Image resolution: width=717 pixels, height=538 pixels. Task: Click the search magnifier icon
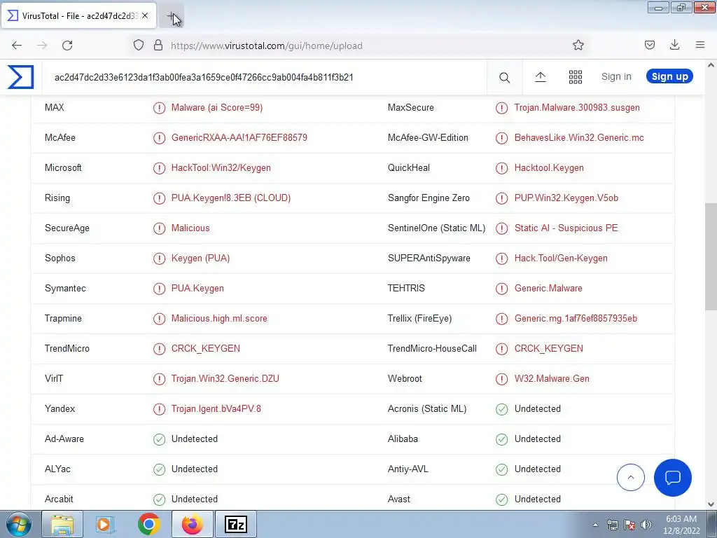[x=504, y=77]
